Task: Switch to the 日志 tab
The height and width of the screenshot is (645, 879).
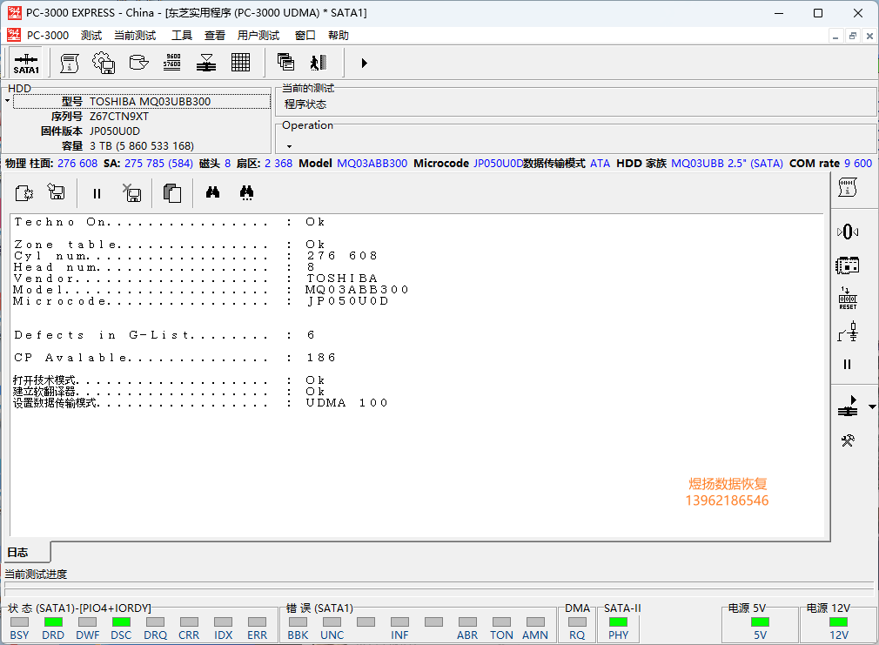Action: pyautogui.click(x=26, y=553)
